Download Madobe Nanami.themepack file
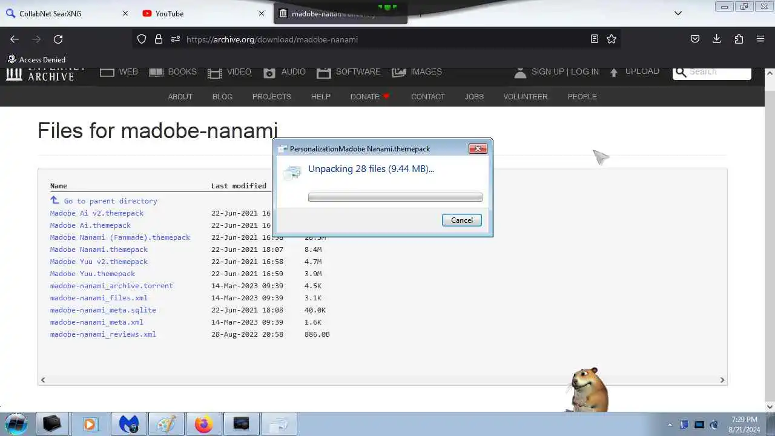775x436 pixels. pyautogui.click(x=99, y=249)
